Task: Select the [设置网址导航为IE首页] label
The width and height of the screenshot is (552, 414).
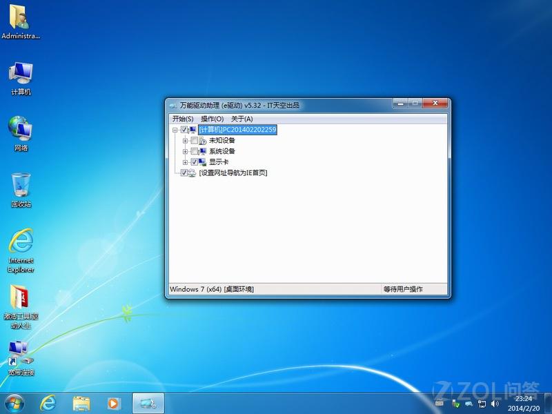Action: click(233, 173)
